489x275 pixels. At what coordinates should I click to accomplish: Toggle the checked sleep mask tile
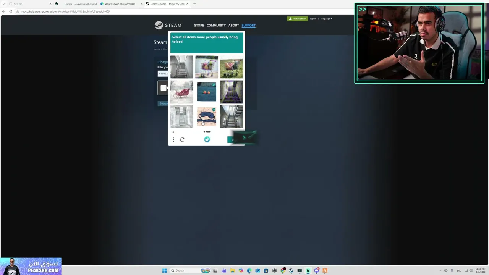tap(207, 116)
